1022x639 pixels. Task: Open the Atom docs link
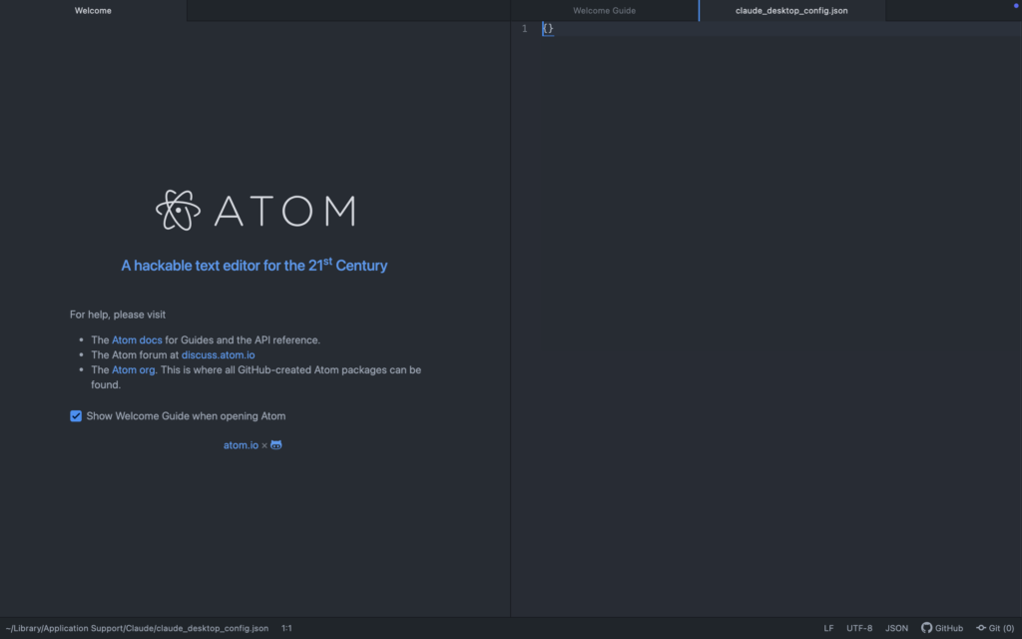click(x=137, y=339)
